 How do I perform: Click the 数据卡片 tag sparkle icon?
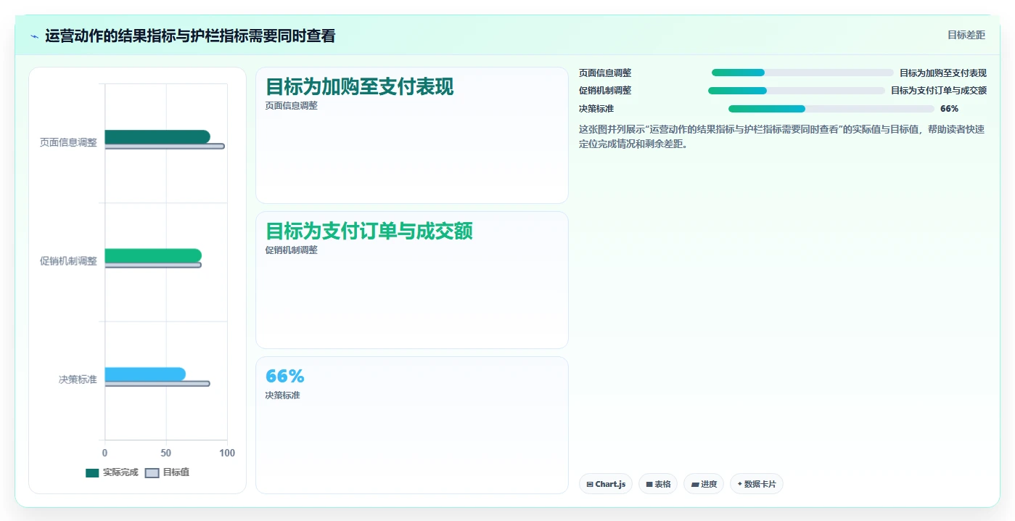[x=739, y=484]
